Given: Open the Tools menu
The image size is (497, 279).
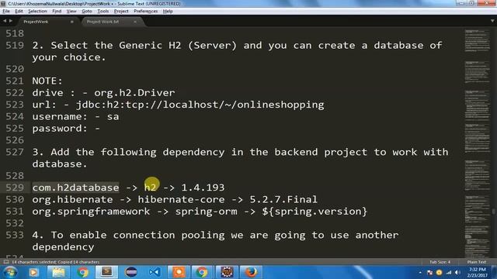Looking at the screenshot, I should 103,11.
